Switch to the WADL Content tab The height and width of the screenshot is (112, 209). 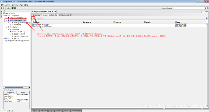(x=65, y=15)
